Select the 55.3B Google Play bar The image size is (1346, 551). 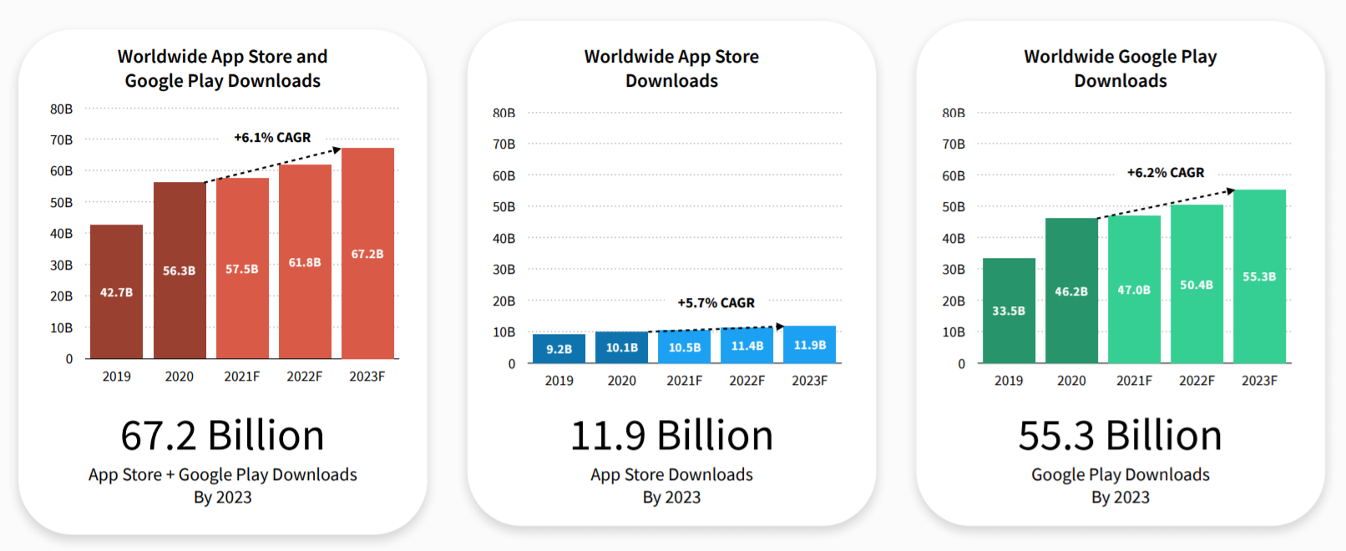coord(1259,276)
